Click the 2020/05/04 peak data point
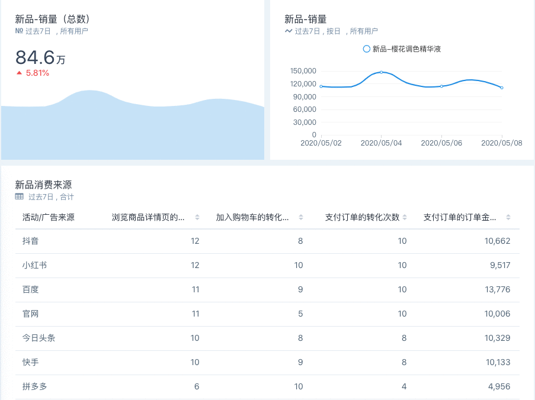Screen dimensions: 535x400 click(381, 72)
